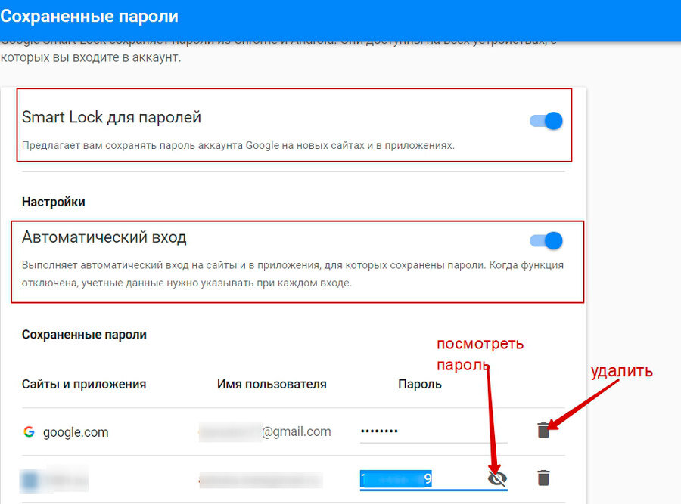Click the 'Имя пользователя' column header
The image size is (681, 504).
pyautogui.click(x=271, y=384)
